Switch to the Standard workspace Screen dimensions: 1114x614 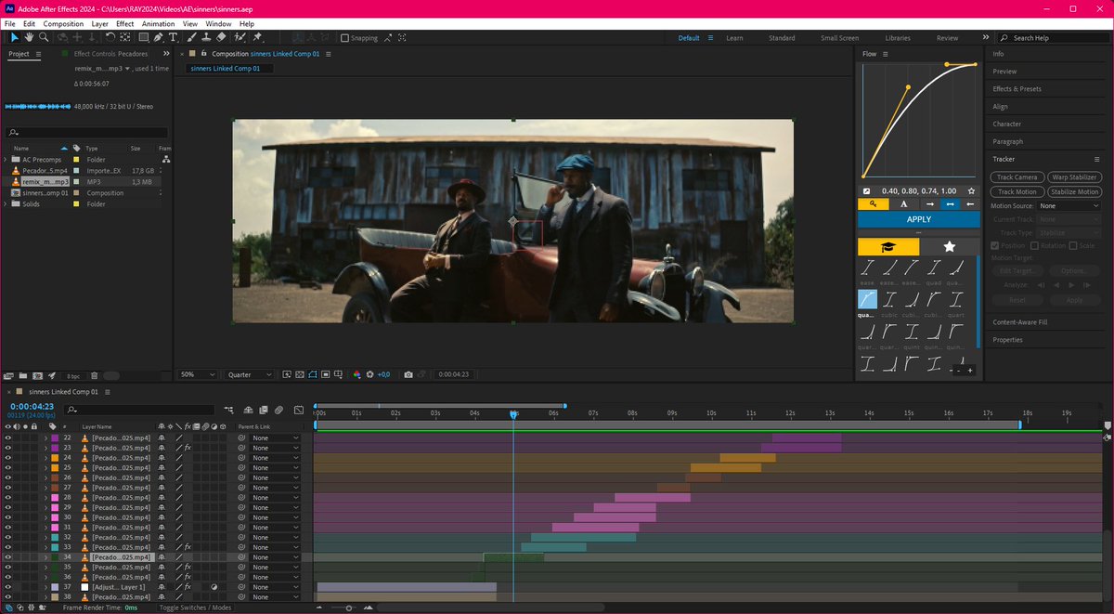(x=782, y=38)
